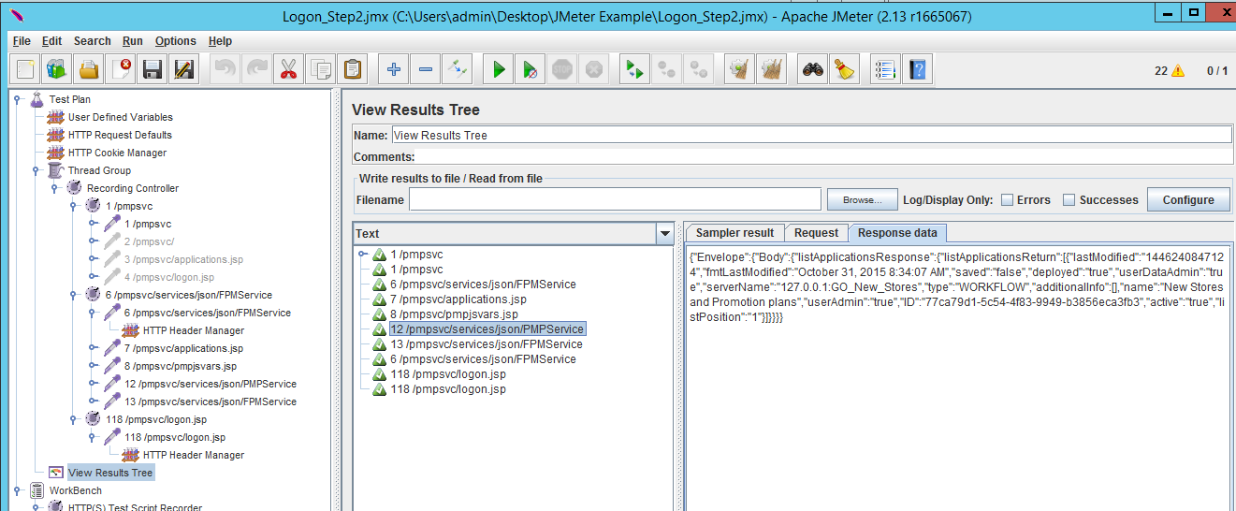Select HTTP Header Manager under 118 /pmpsvc/logon.jsp
The image size is (1236, 511).
(x=194, y=455)
